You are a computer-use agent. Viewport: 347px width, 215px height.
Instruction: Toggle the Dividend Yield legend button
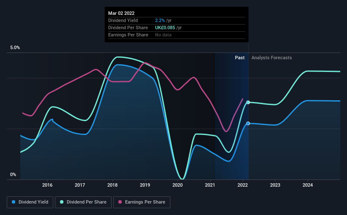coord(30,202)
